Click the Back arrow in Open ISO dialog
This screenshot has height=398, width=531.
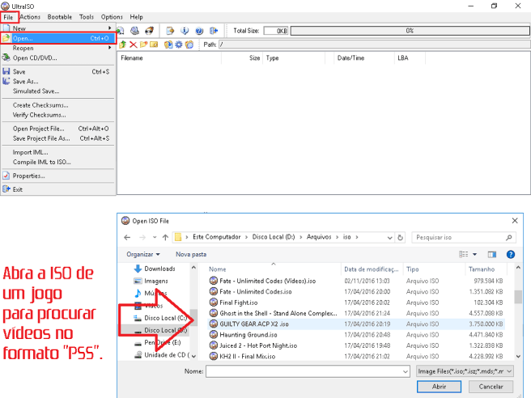[127, 237]
